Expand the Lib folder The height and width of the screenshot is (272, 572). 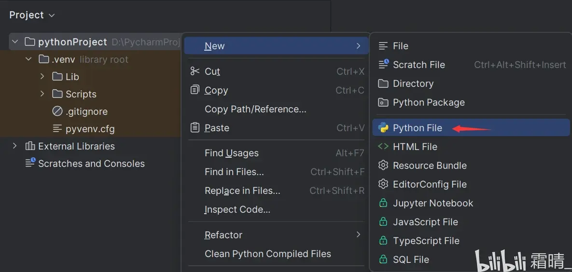[x=42, y=77]
